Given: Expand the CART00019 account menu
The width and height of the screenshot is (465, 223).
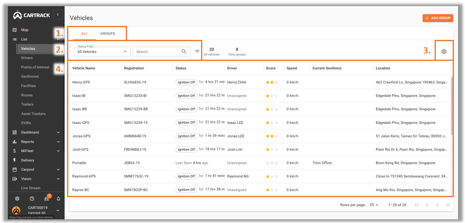Looking at the screenshot, I should [x=58, y=210].
